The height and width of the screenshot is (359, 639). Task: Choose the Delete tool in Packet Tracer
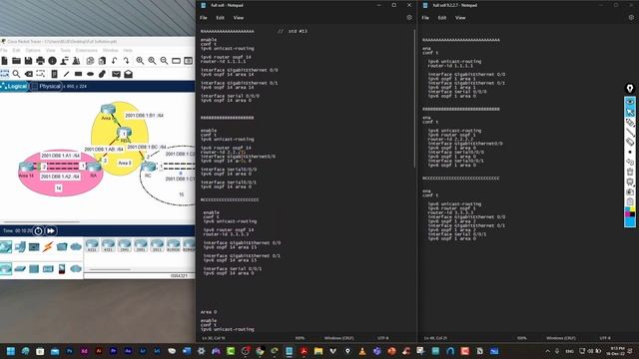(x=28, y=74)
